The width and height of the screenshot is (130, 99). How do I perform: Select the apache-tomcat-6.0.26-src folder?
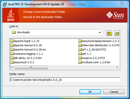(x=29, y=49)
